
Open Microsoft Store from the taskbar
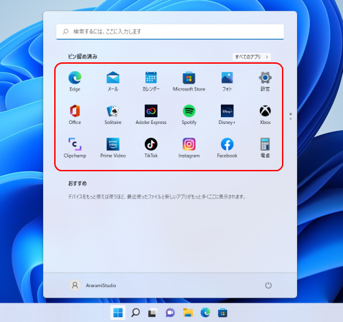pos(222,312)
